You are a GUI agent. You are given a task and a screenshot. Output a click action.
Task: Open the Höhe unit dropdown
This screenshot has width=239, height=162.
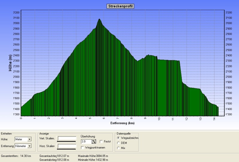[29, 139]
